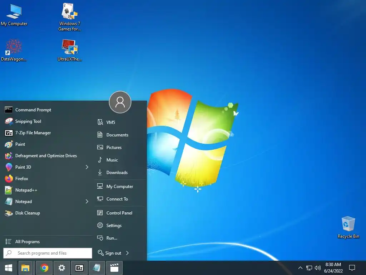Open the Settings gear on the taskbar
Image resolution: width=366 pixels, height=275 pixels.
[x=61, y=268]
